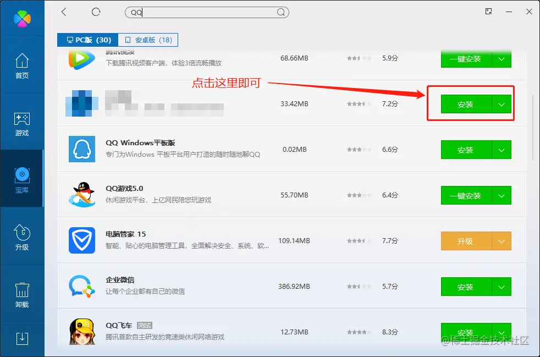The image size is (540, 357).
Task: Click the 电脑管家 shield icon
Action: click(x=81, y=240)
